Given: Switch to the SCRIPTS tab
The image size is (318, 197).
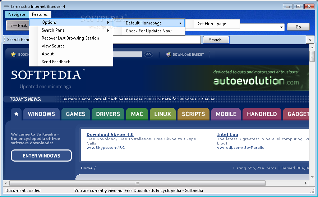Looking at the screenshot, I should 193,114.
